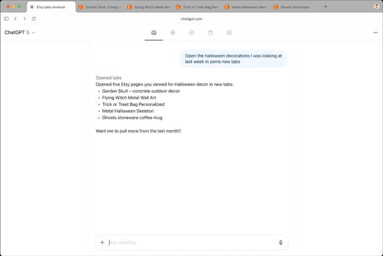The image size is (383, 256).
Task: Click the calendar icon in the top navigation
Action: tap(210, 33)
